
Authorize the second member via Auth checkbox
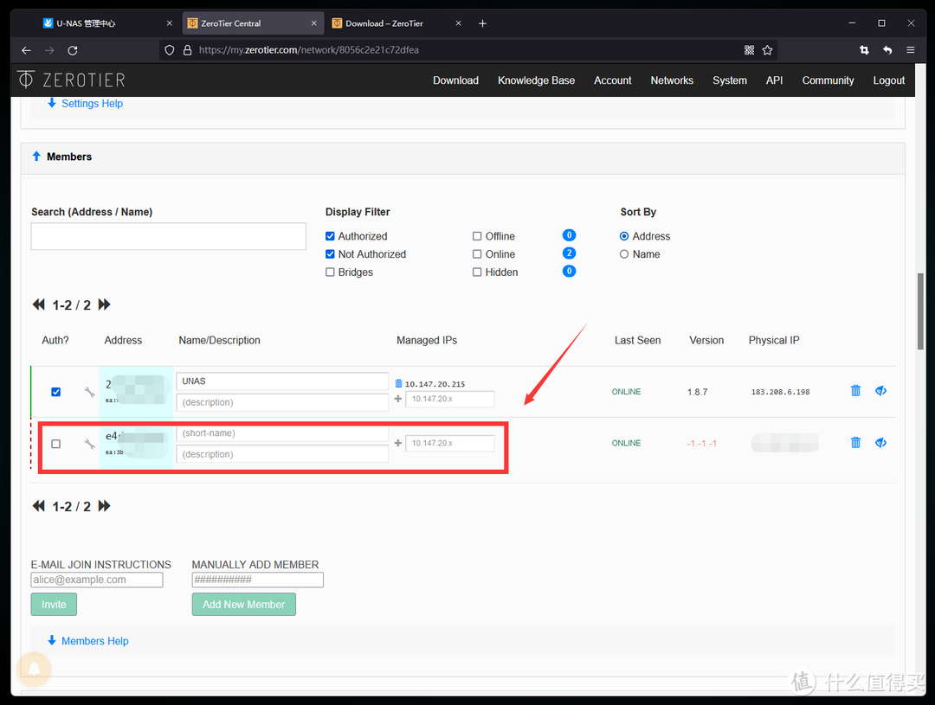[x=56, y=444]
